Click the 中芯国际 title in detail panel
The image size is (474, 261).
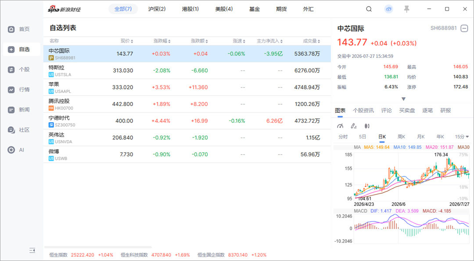[351, 28]
